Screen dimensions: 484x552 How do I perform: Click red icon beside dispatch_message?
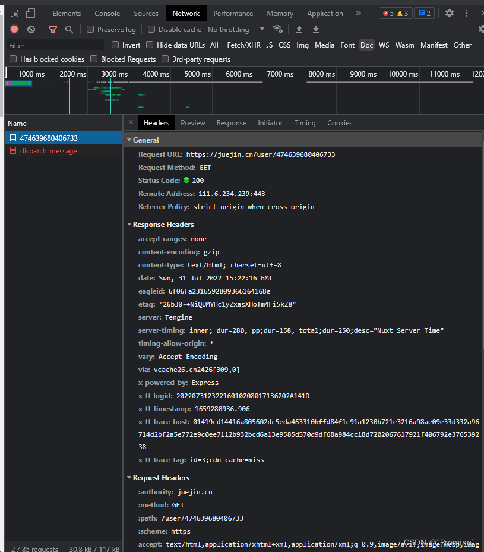click(13, 151)
